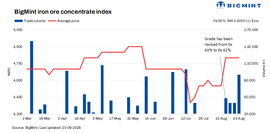This screenshot has width=270, height=133.
Task: Select the tall bar at 3-May
Action: pyautogui.click(x=102, y=89)
